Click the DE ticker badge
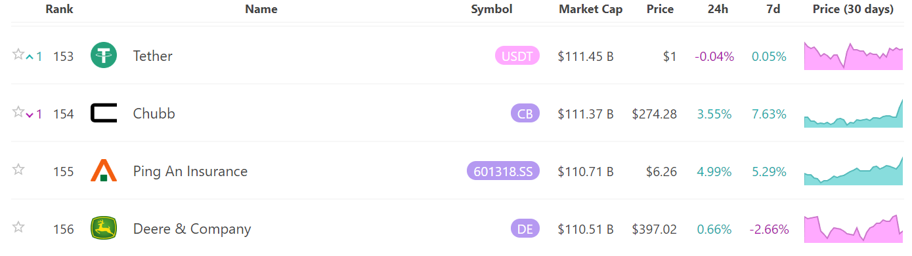 525,229
